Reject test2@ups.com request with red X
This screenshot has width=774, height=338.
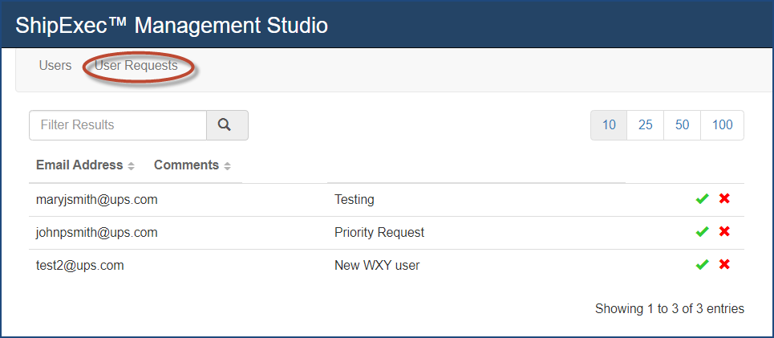pyautogui.click(x=724, y=264)
